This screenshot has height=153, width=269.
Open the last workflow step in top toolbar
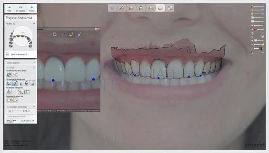(169, 8)
